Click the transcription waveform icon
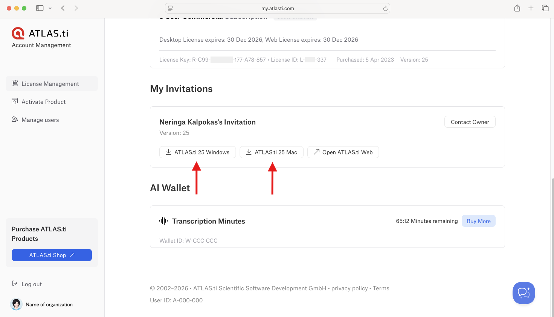 [x=163, y=221]
